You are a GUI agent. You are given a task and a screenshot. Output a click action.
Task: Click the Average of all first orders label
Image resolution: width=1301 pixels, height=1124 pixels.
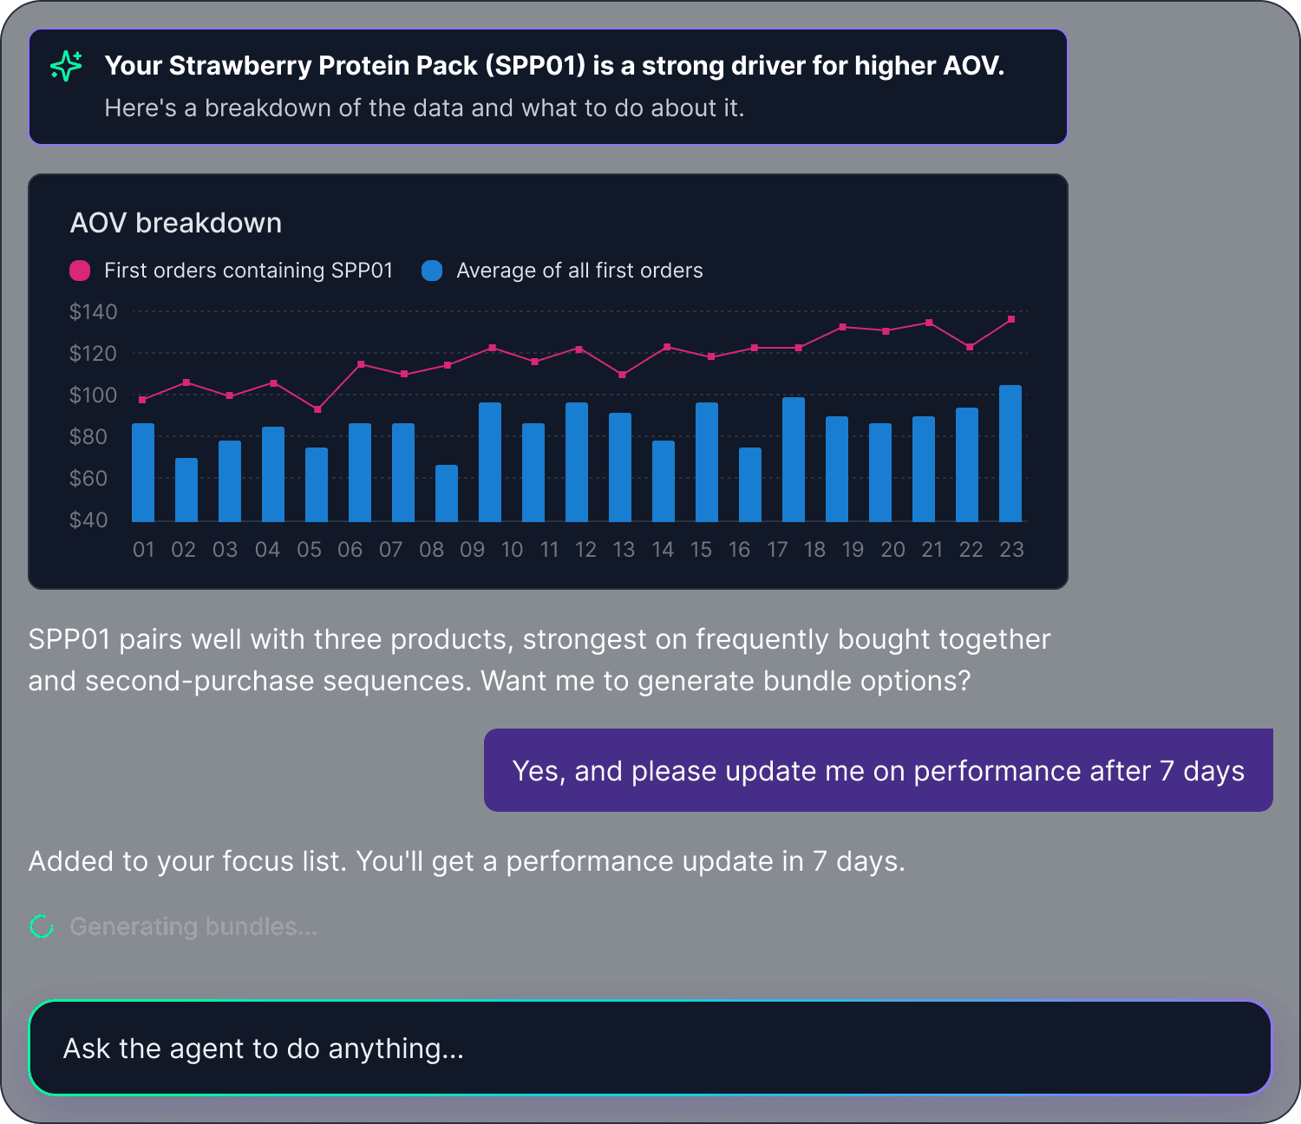(579, 271)
